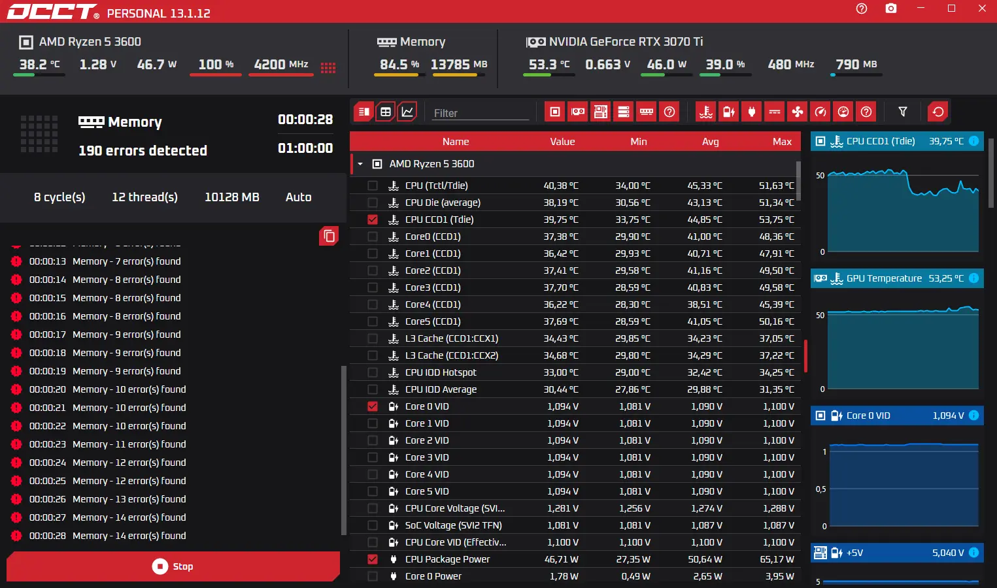Toggle the power plug sensor type filter

[x=752, y=112]
